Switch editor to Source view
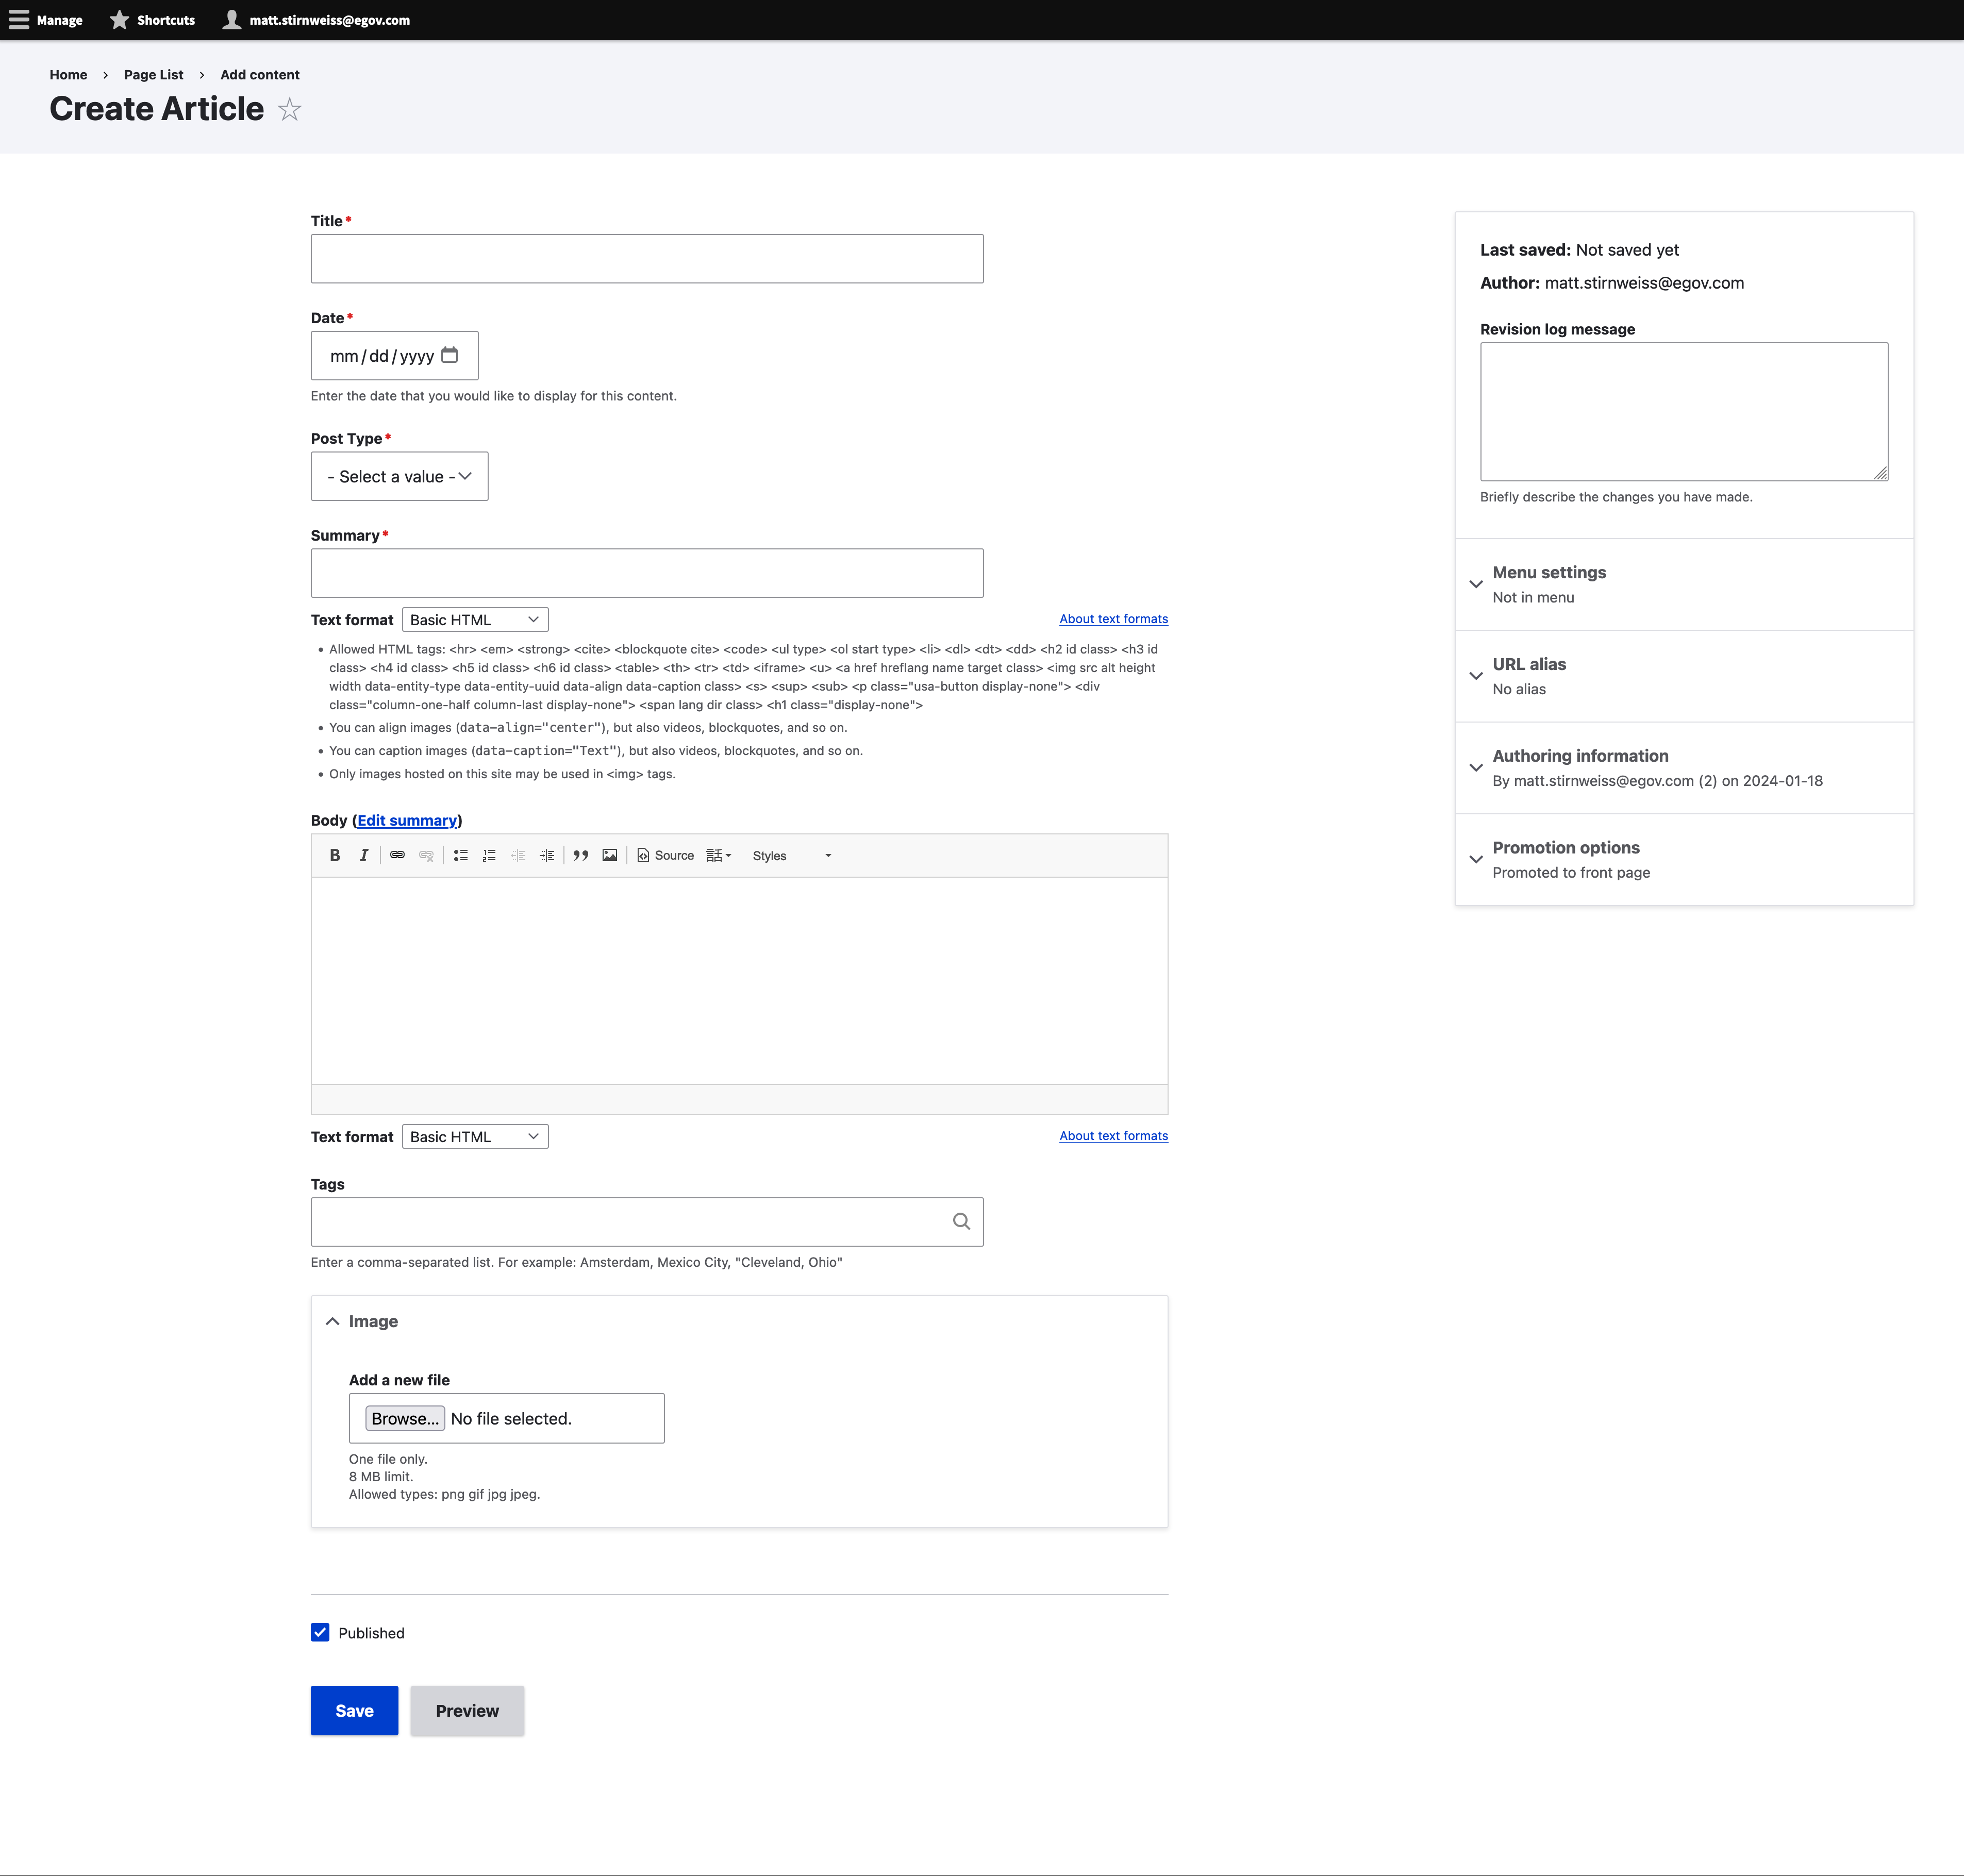This screenshot has height=1876, width=1964. point(666,855)
